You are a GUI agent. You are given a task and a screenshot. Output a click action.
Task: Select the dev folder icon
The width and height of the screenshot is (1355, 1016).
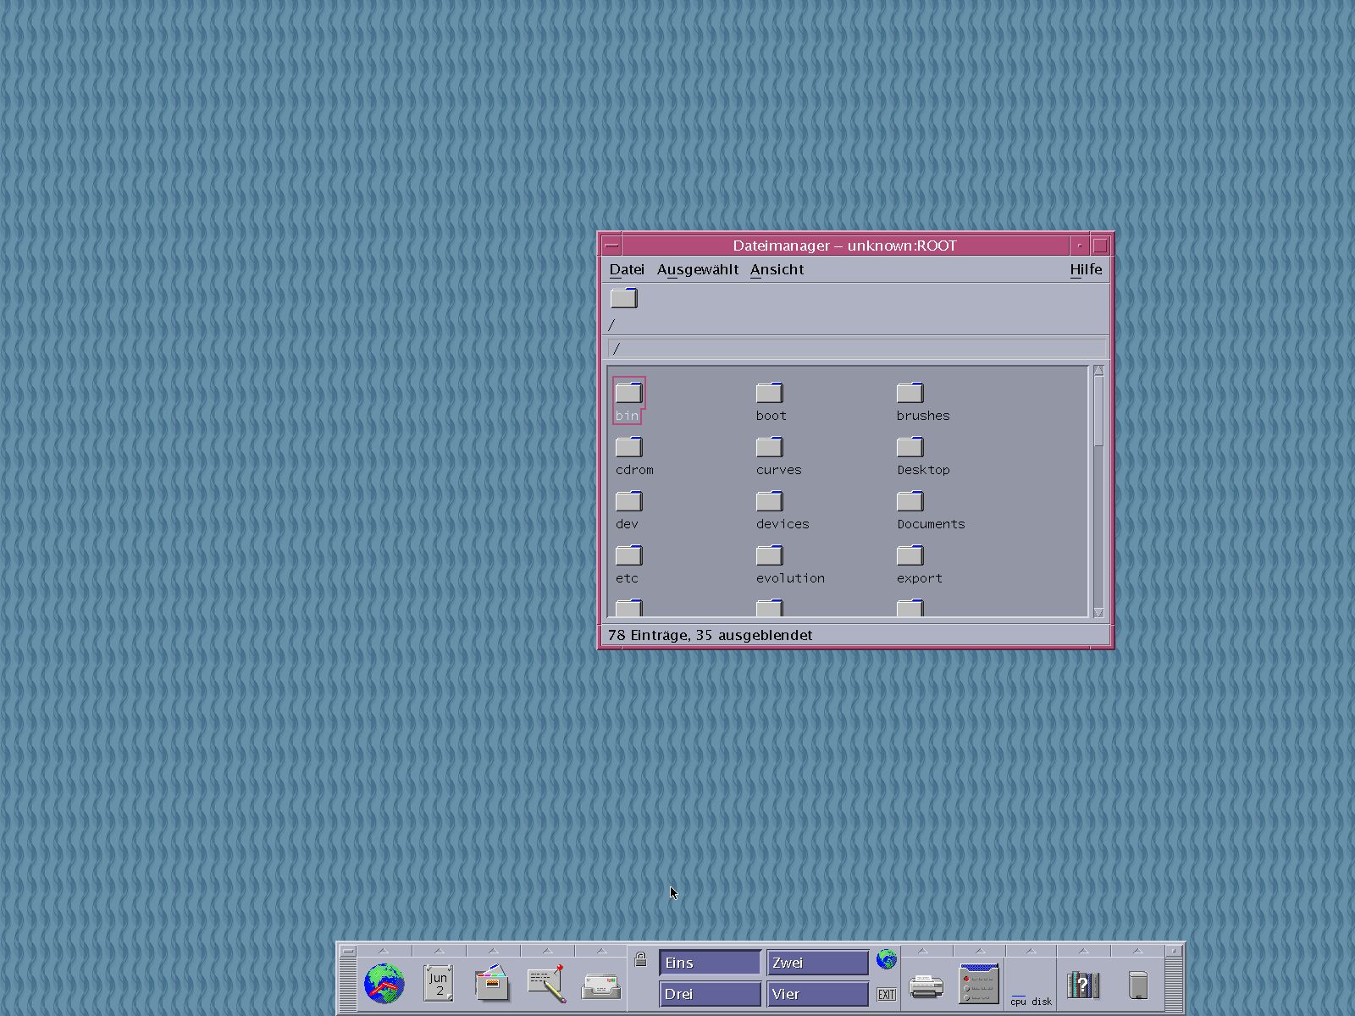629,501
